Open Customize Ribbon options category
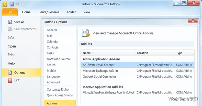This screenshot has height=106, width=202. (59, 90)
